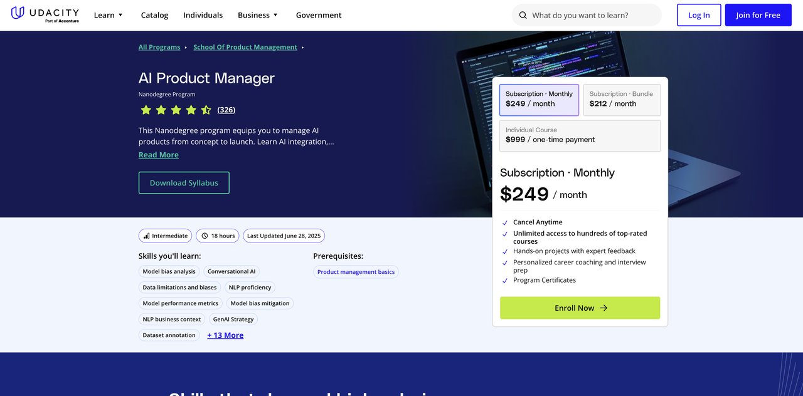Click Model bias mitigation skill tag

click(260, 303)
